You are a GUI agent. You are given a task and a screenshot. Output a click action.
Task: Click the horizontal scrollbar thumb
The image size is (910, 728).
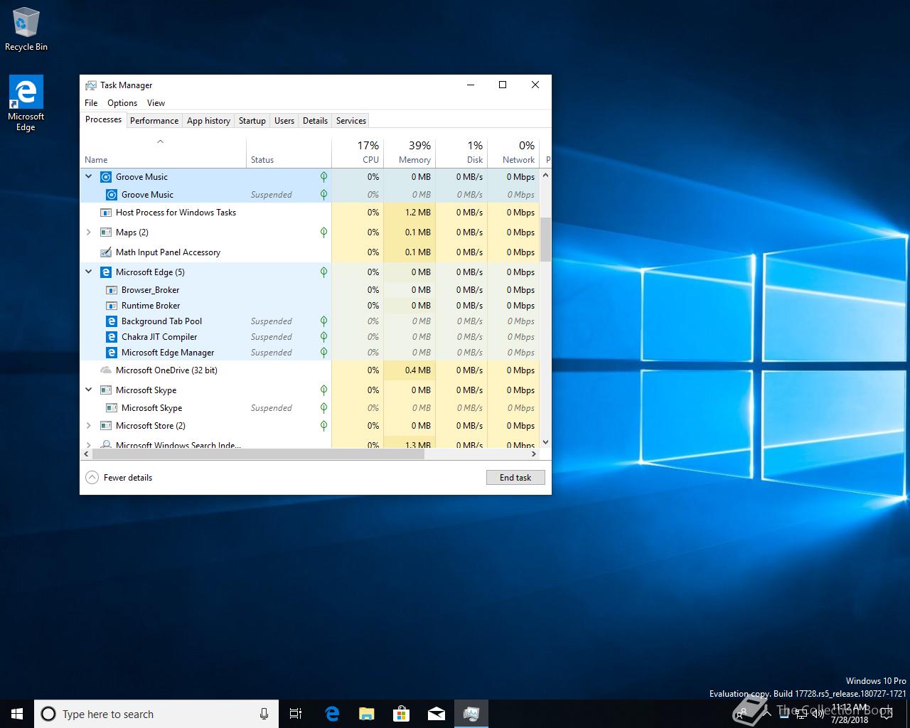click(x=258, y=454)
